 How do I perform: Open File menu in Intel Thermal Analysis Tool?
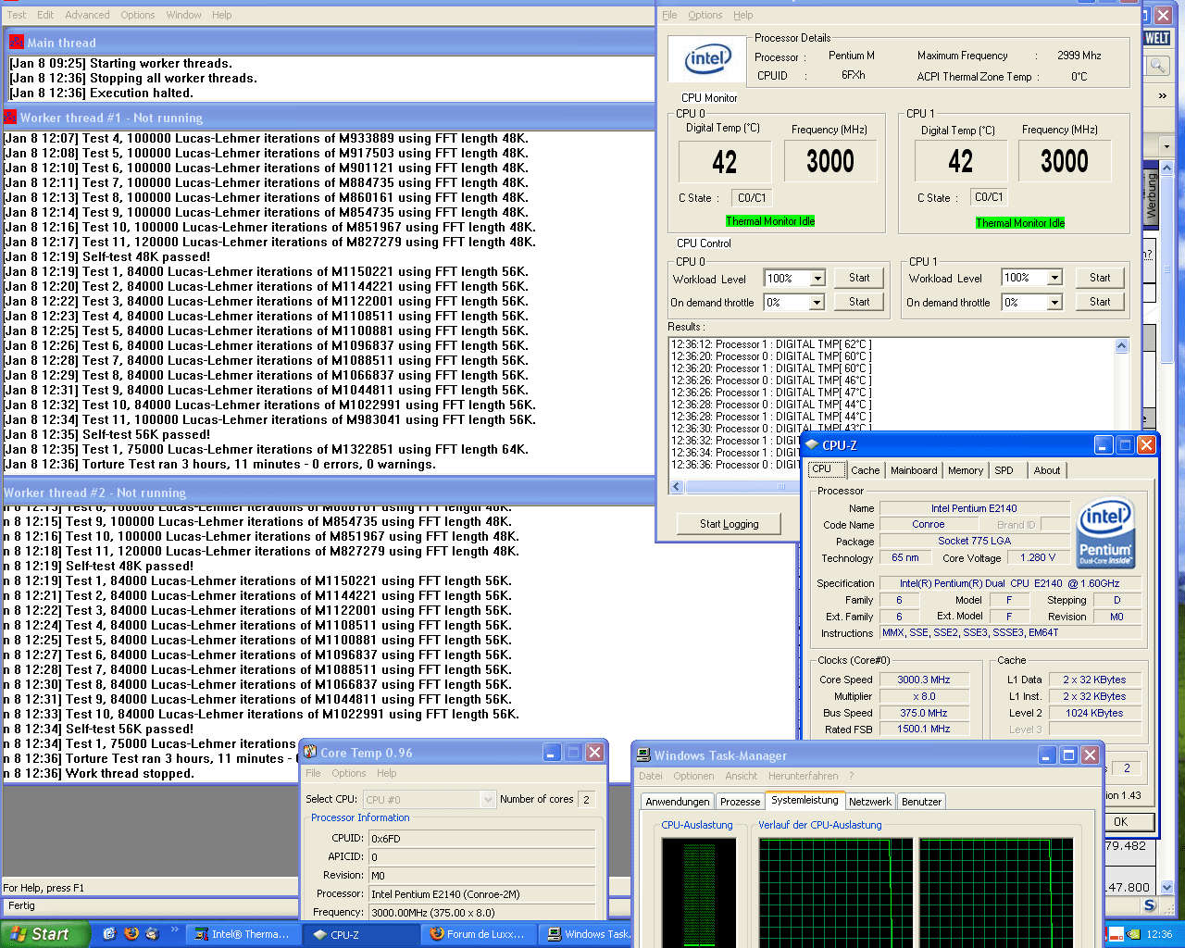point(669,15)
